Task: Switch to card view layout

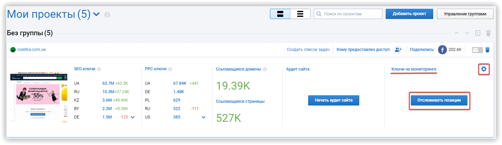Action: (x=280, y=14)
